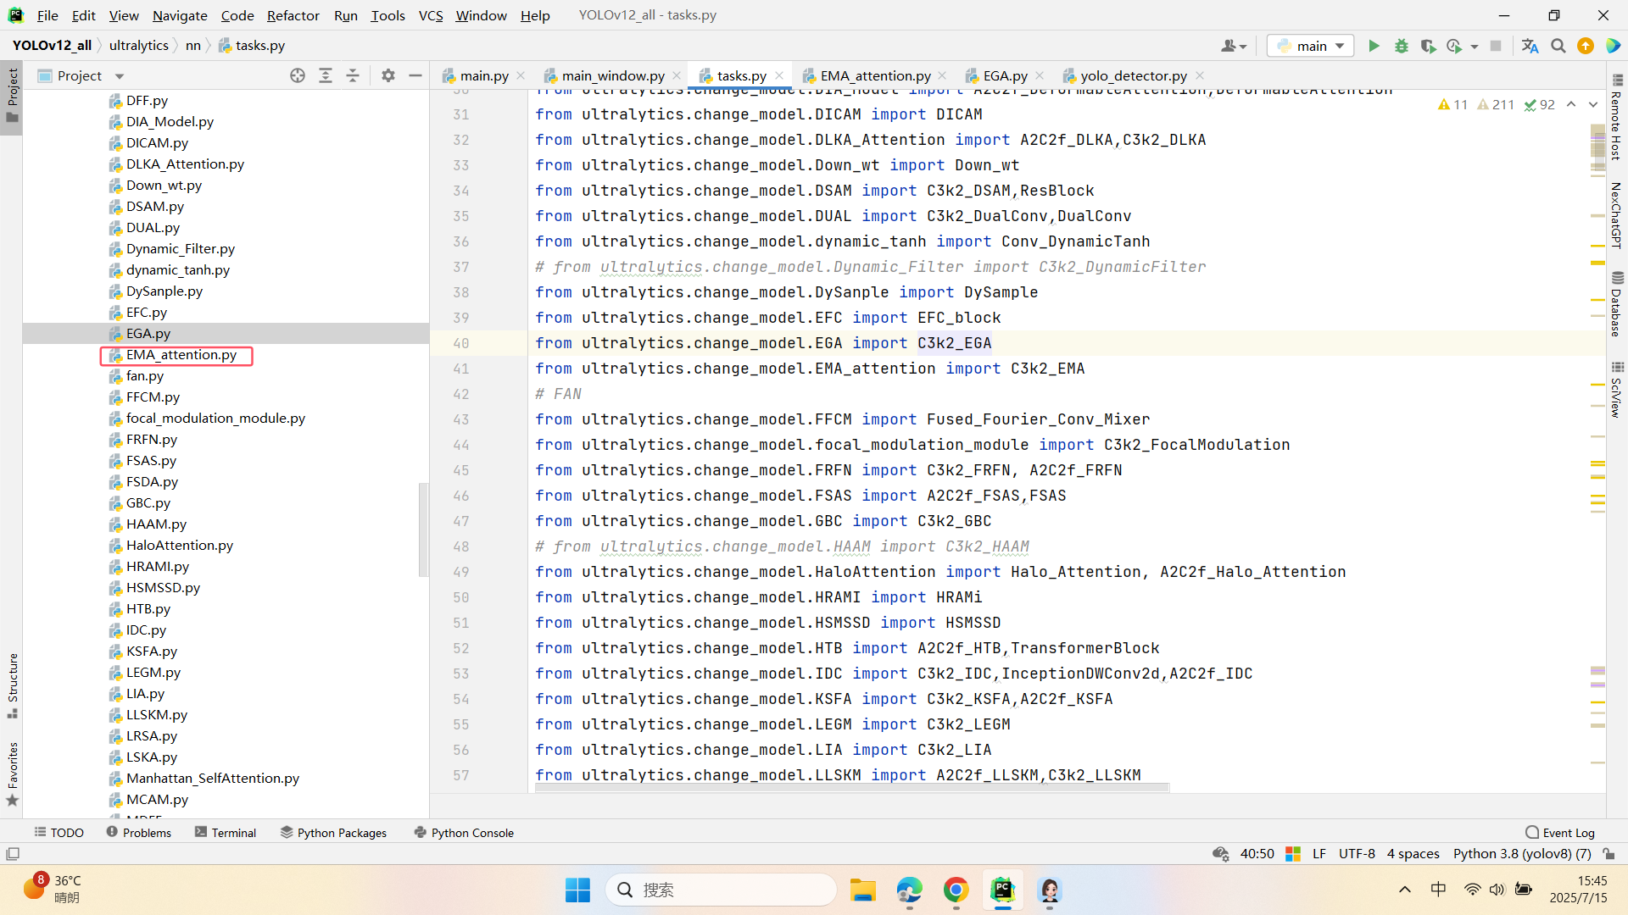Image resolution: width=1628 pixels, height=915 pixels.
Task: Open focal_modulation_module.py in project tree
Action: [x=215, y=418]
